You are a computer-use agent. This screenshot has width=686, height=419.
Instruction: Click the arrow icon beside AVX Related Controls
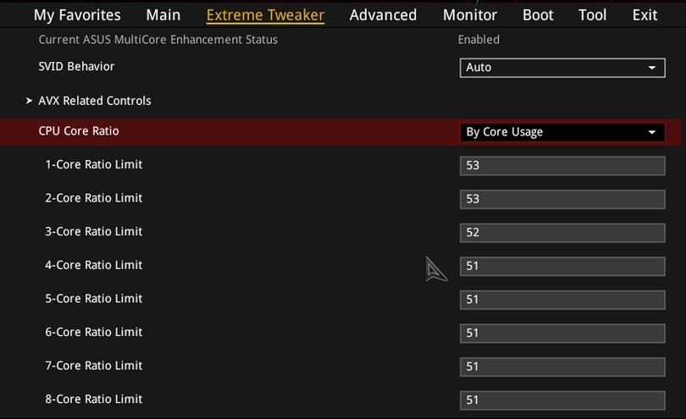pos(30,101)
